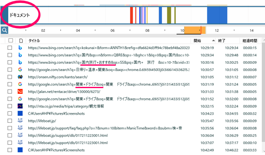Sort by 終了 column header
Viewport: 265px width, 155px height.
point(222,41)
